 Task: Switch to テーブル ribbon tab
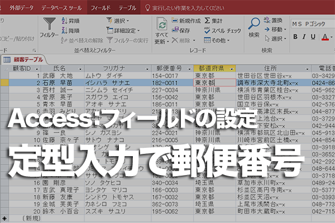point(127,8)
